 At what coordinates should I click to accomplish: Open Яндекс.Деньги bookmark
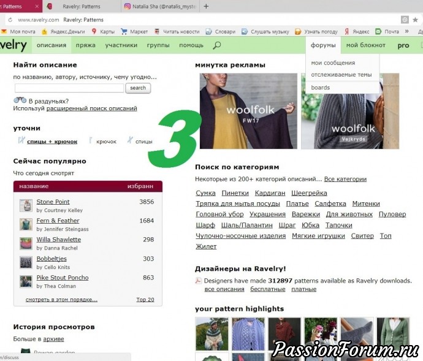point(63,32)
